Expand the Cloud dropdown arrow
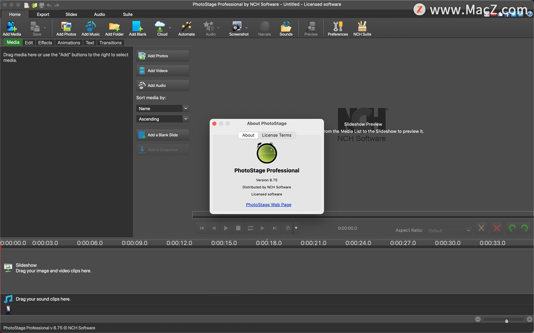Screen dimensions: 534x333 click(170, 28)
